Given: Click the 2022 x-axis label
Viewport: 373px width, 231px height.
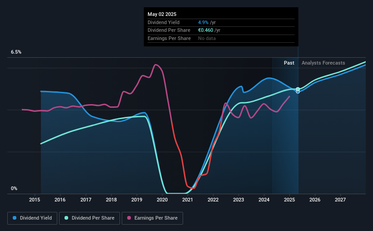Looking at the screenshot, I should click(x=213, y=200).
